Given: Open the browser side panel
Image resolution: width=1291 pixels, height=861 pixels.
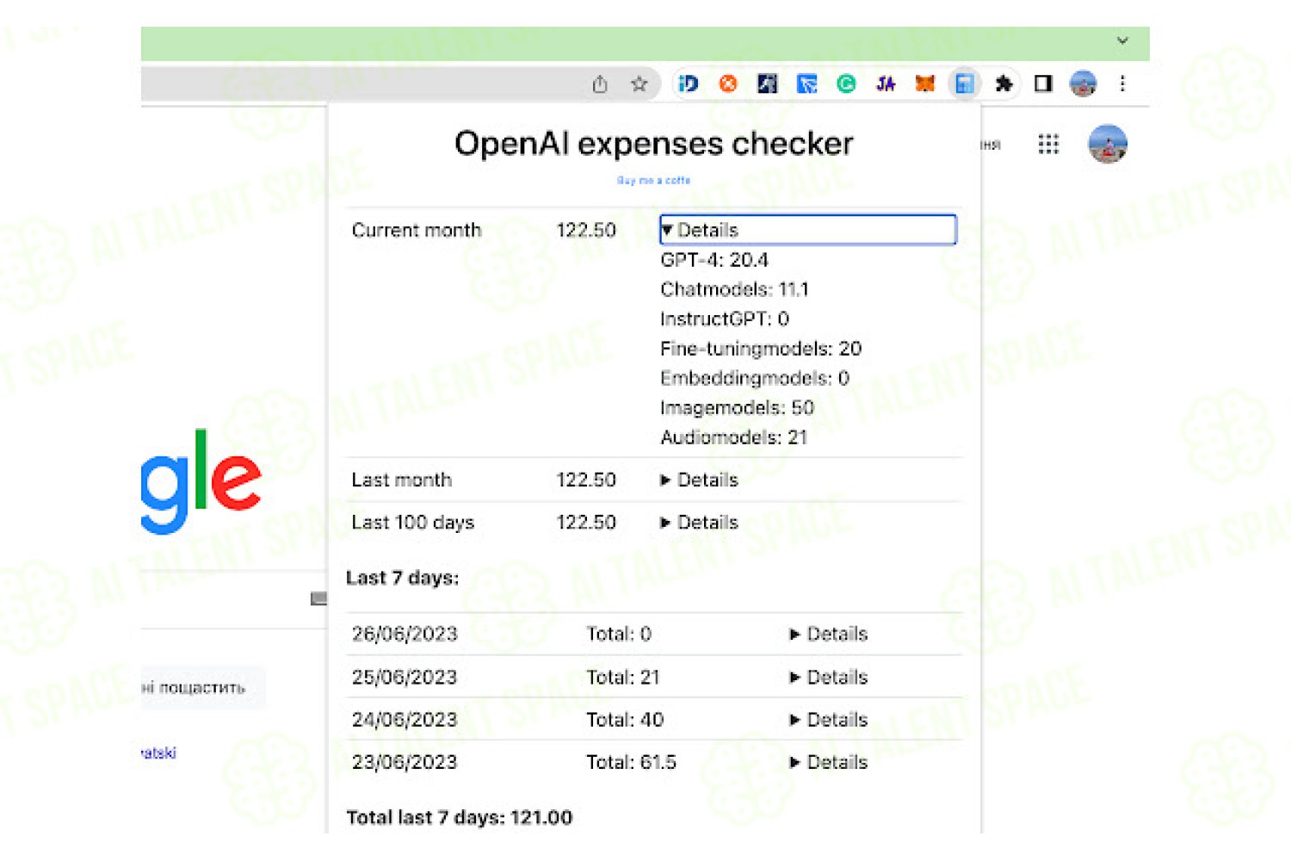Looking at the screenshot, I should [1043, 84].
